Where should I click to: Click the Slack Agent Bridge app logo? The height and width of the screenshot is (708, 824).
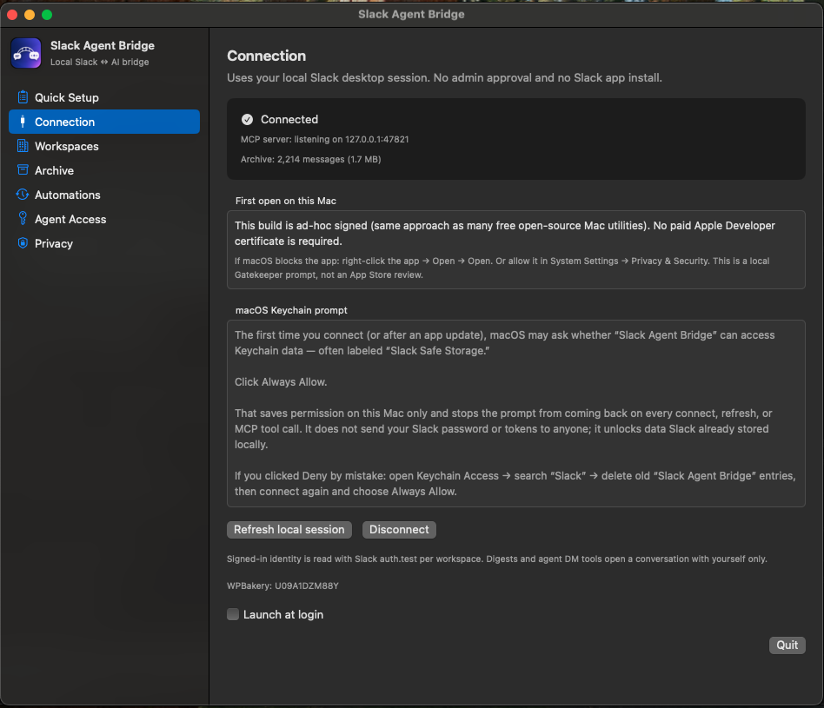pos(26,53)
